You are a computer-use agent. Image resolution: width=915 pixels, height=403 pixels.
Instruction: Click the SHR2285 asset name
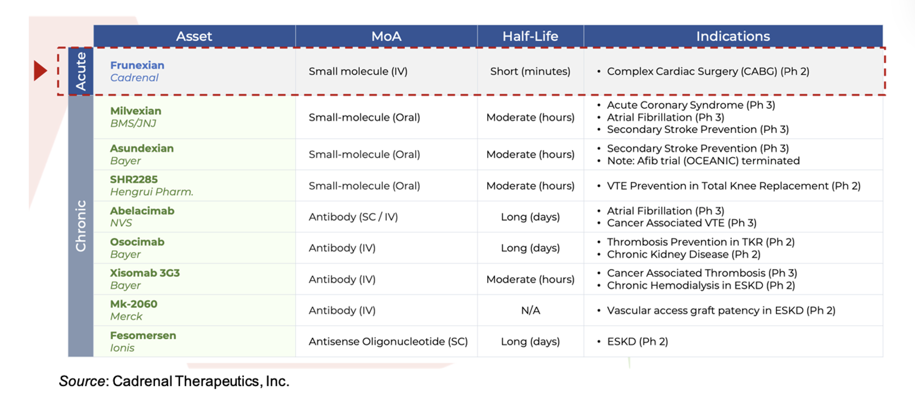pos(134,179)
